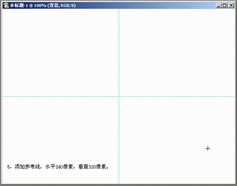Click the intersection of the two cyan guides
The height and width of the screenshot is (186, 237).
click(119, 96)
